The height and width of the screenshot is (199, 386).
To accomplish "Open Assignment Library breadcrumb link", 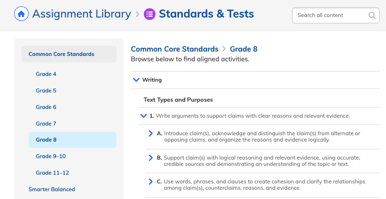I will click(x=81, y=14).
